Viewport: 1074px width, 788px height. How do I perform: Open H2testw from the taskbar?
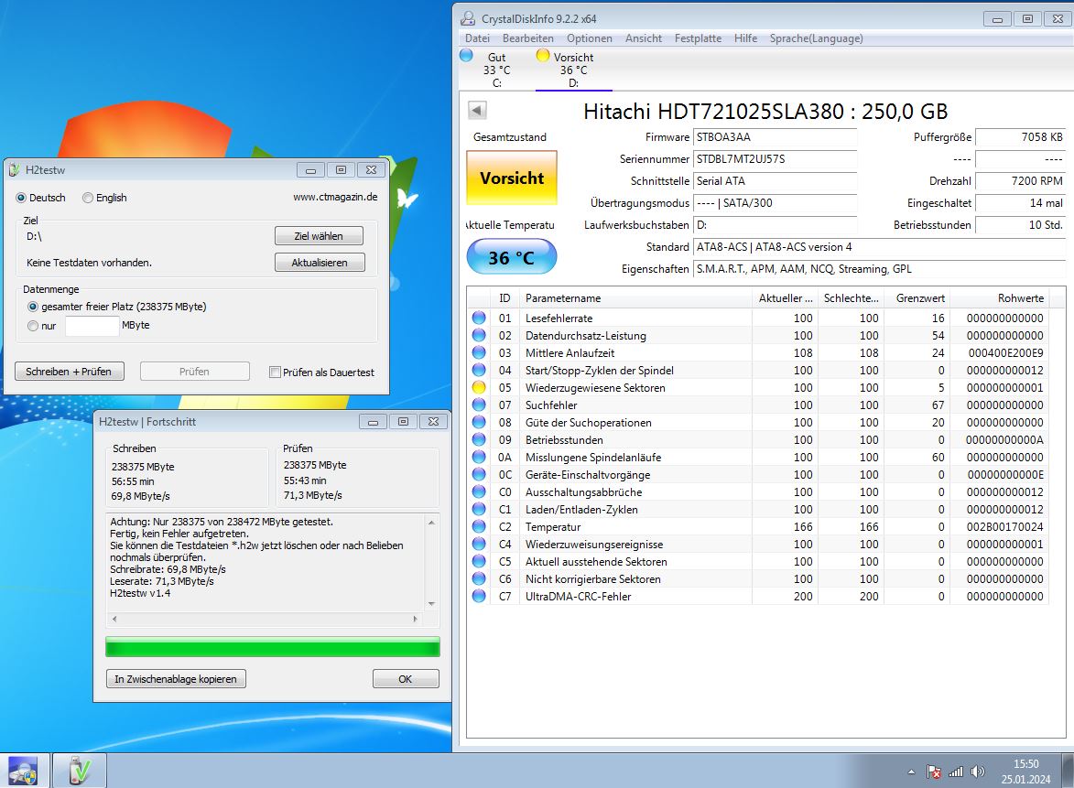tap(80, 771)
